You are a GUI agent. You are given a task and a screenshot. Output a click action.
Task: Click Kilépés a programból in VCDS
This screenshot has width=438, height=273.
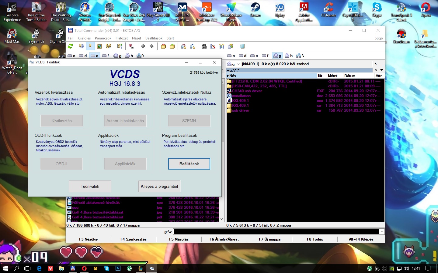coord(159,186)
